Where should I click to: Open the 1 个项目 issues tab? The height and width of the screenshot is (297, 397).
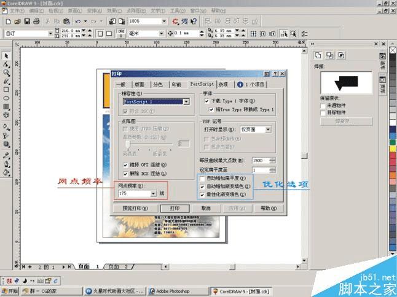251,85
